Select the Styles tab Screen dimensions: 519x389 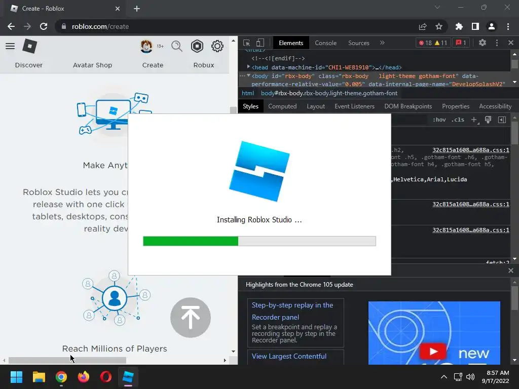pyautogui.click(x=250, y=106)
